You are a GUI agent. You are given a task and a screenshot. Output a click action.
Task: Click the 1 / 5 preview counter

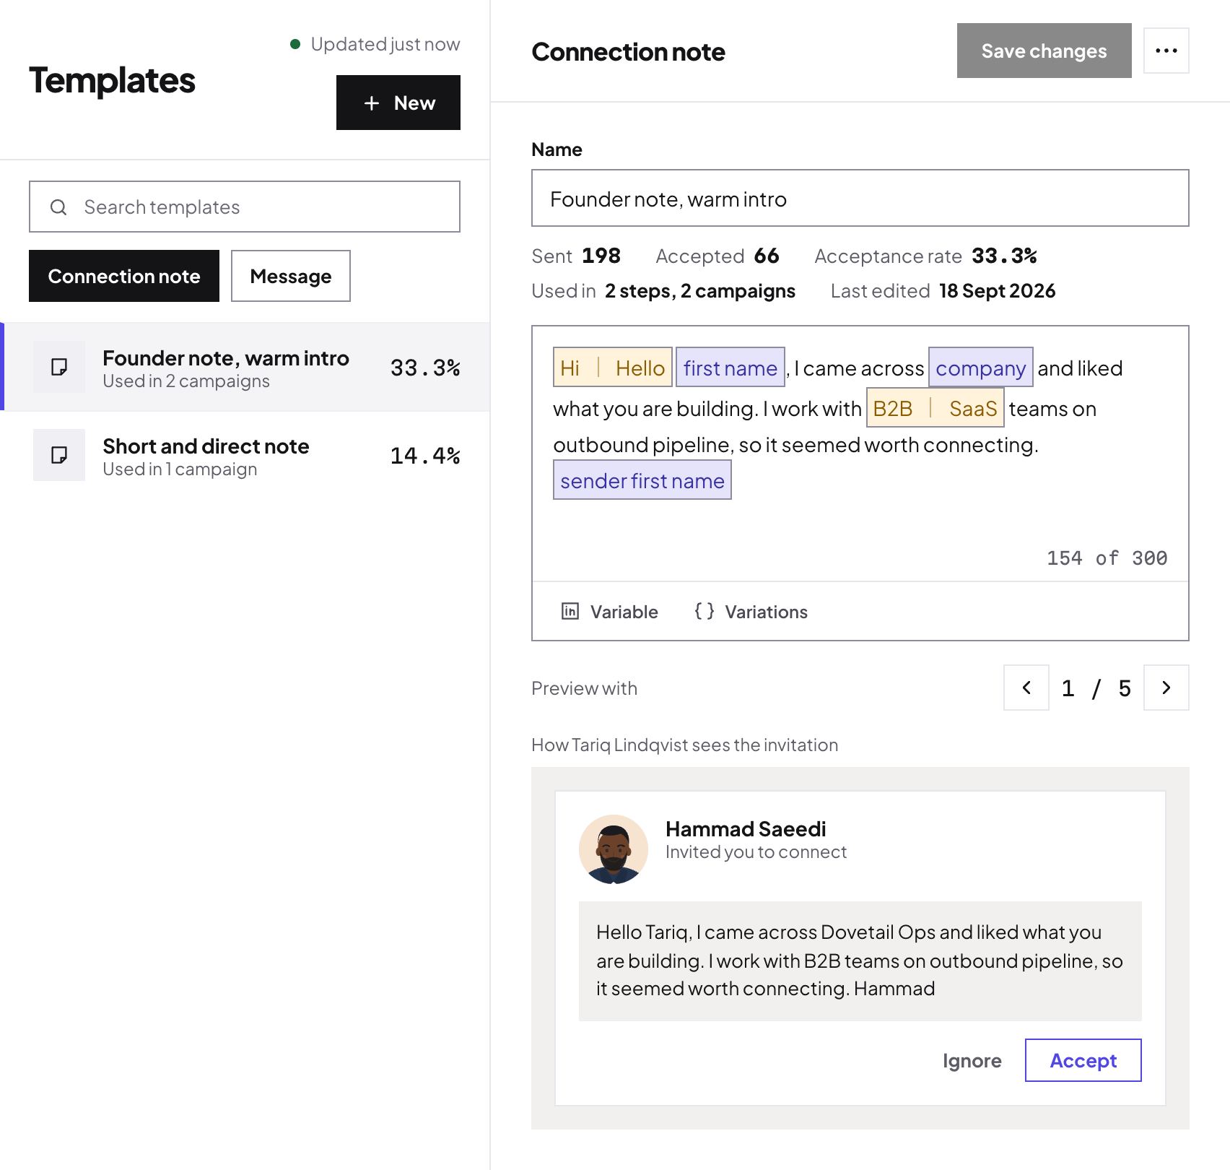[1096, 688]
